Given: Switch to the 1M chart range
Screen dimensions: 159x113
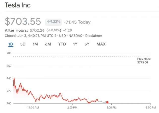Looking at the screenshot, I should [x=35, y=44].
